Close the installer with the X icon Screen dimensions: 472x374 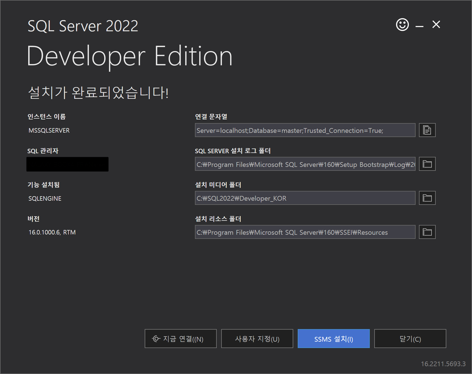tap(436, 25)
